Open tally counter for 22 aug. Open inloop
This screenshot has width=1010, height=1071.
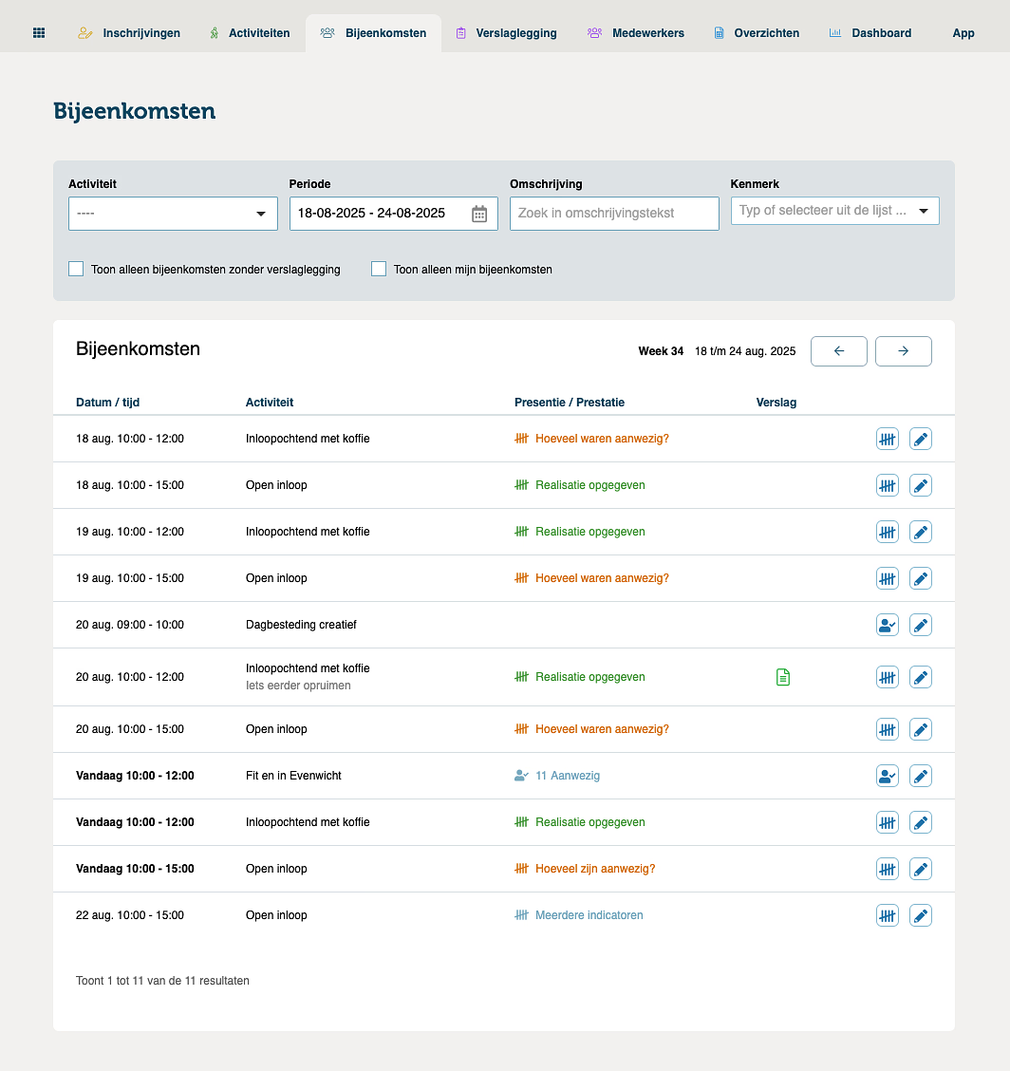tap(888, 915)
